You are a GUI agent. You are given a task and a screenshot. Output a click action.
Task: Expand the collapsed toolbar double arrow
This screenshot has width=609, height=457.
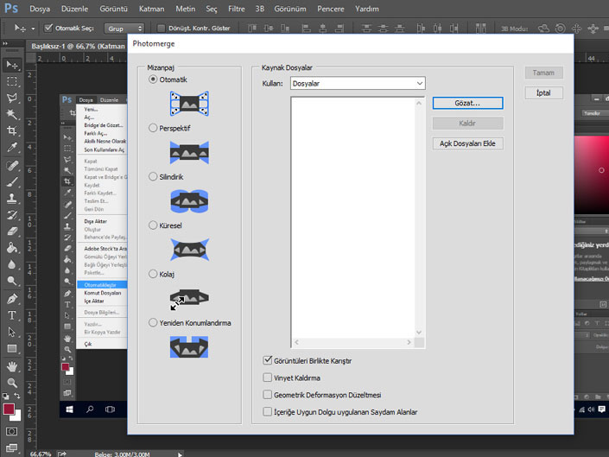click(5, 43)
